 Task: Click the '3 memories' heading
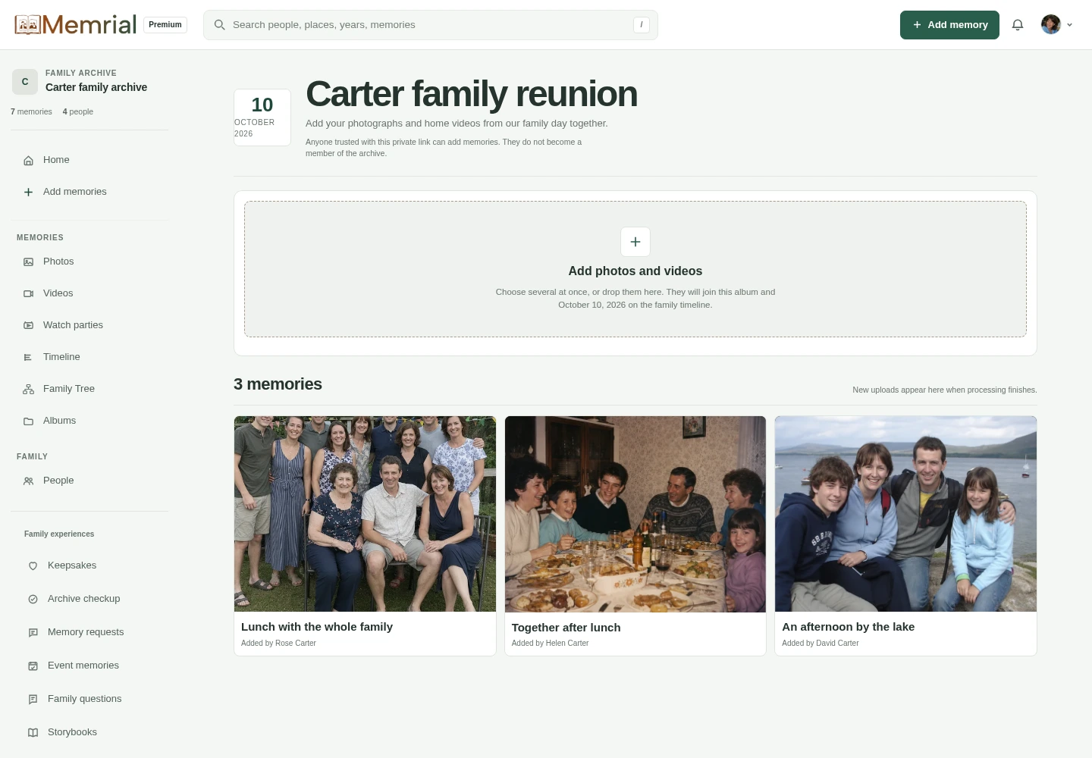278,384
